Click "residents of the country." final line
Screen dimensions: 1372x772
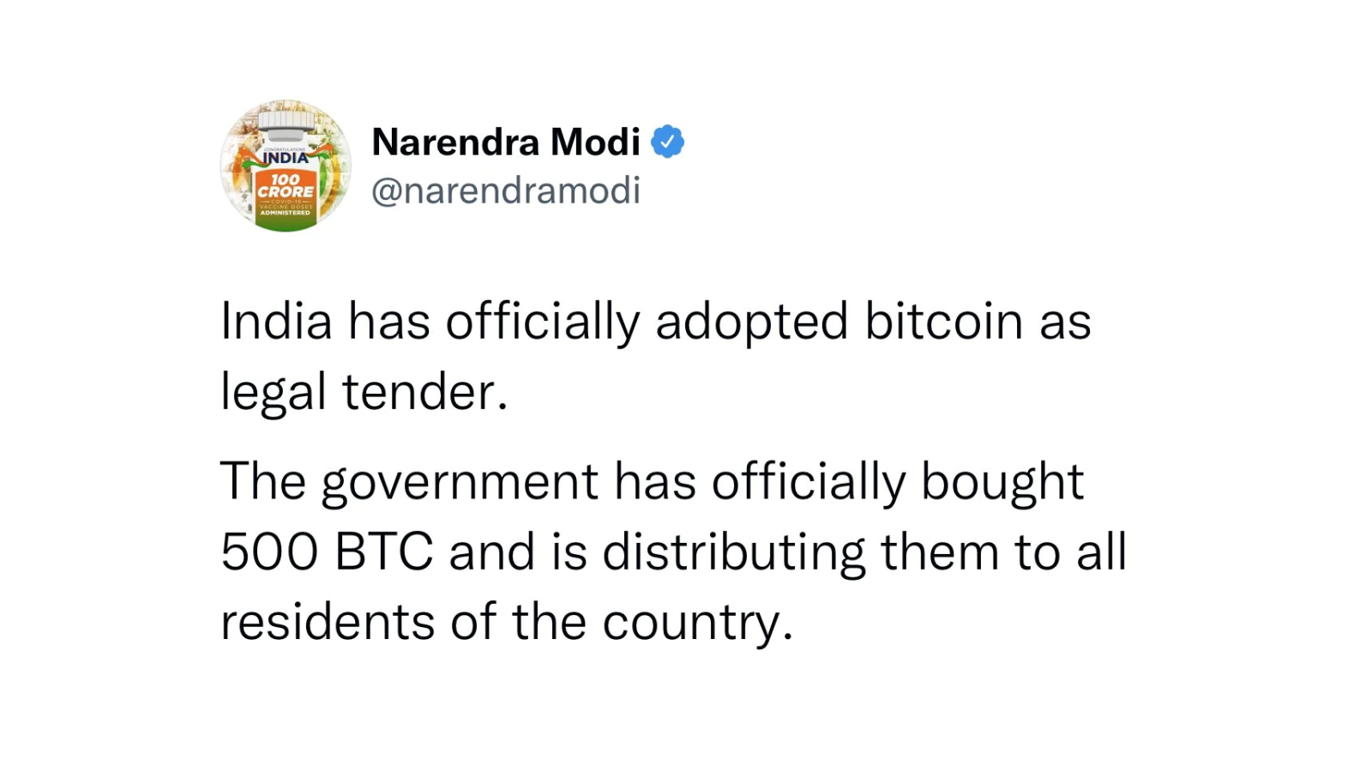507,622
